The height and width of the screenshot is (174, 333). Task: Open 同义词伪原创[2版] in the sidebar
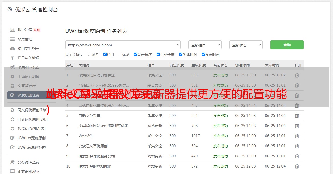33,119
